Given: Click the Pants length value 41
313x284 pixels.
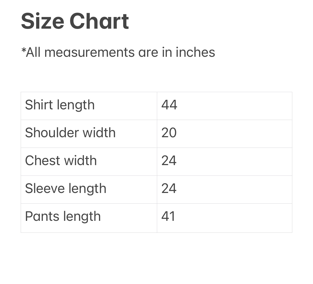Looking at the screenshot, I should [168, 216].
